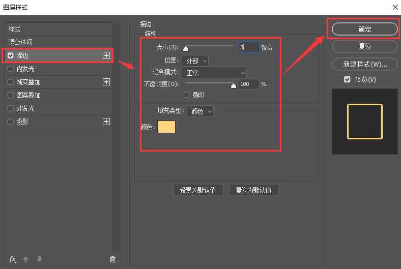
Task: Open the fx add-style menu icon
Action: coord(13,259)
